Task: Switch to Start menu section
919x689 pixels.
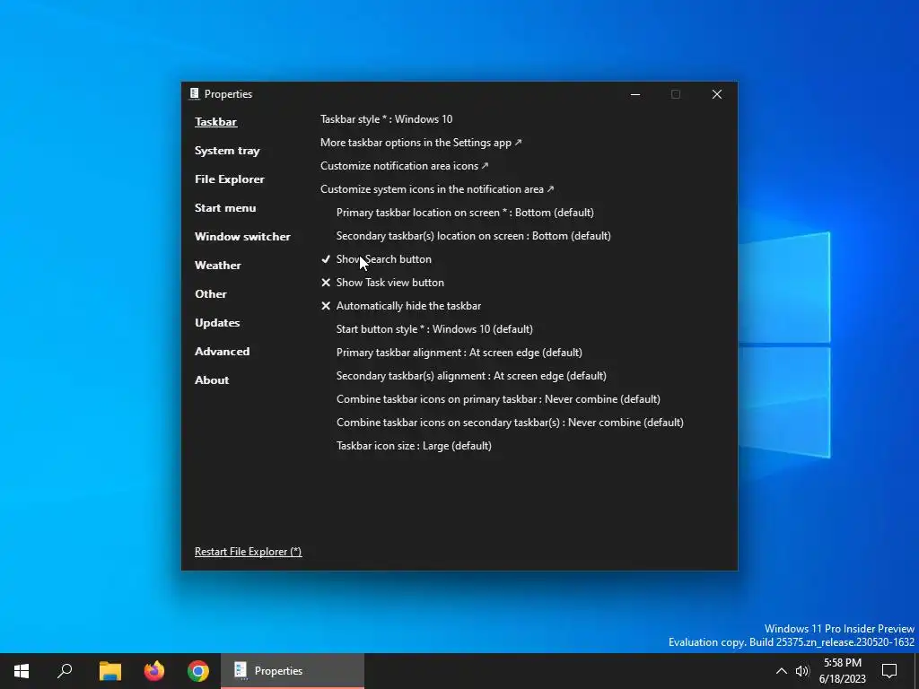Action: tap(225, 208)
